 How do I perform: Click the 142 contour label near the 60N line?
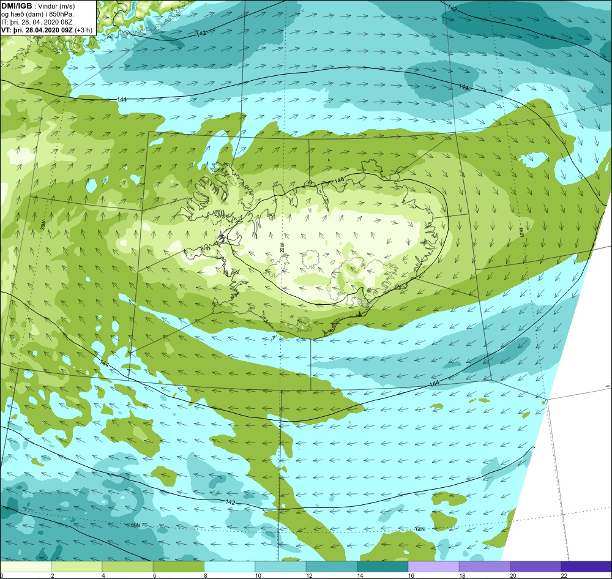click(x=230, y=502)
